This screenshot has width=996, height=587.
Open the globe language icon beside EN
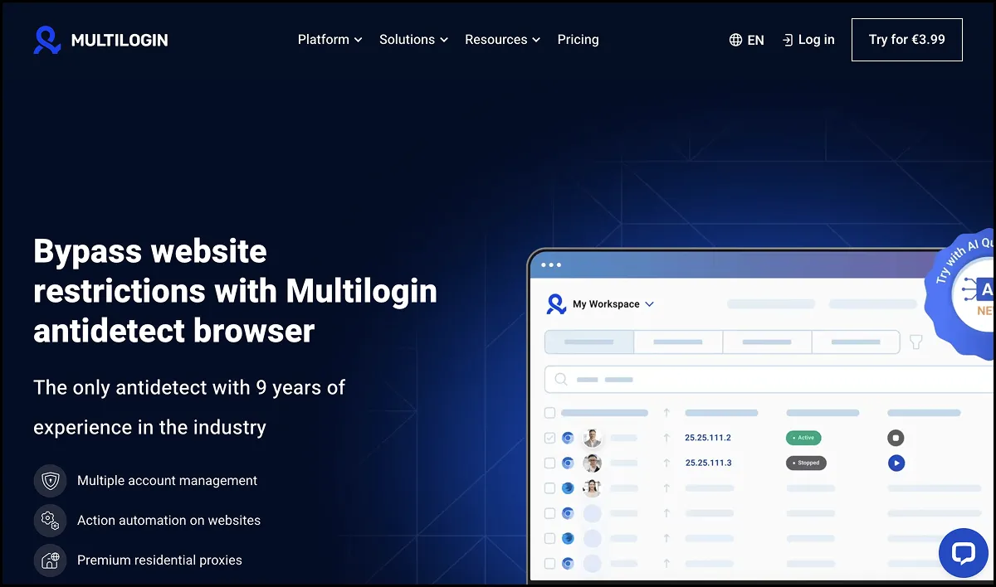[735, 39]
